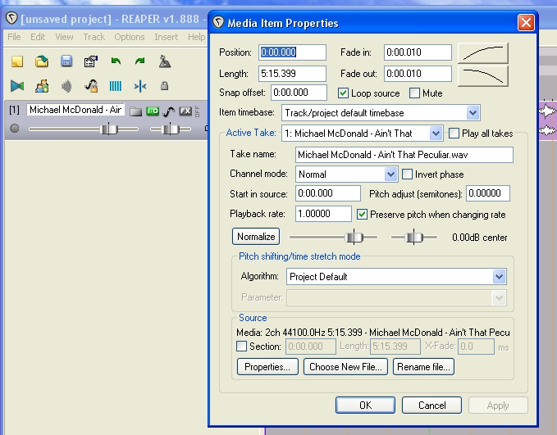Viewport: 557px width, 435px height.
Task: Open the Options menu
Action: pos(130,37)
